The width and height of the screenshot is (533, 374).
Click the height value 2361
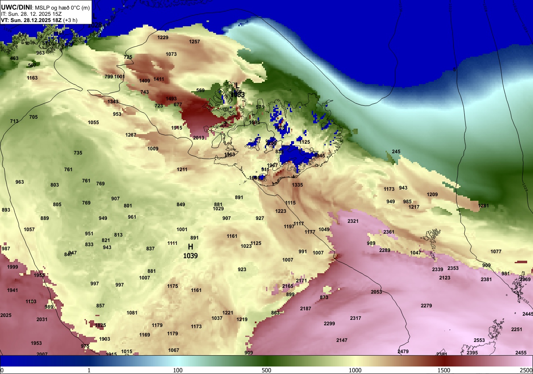389,232
